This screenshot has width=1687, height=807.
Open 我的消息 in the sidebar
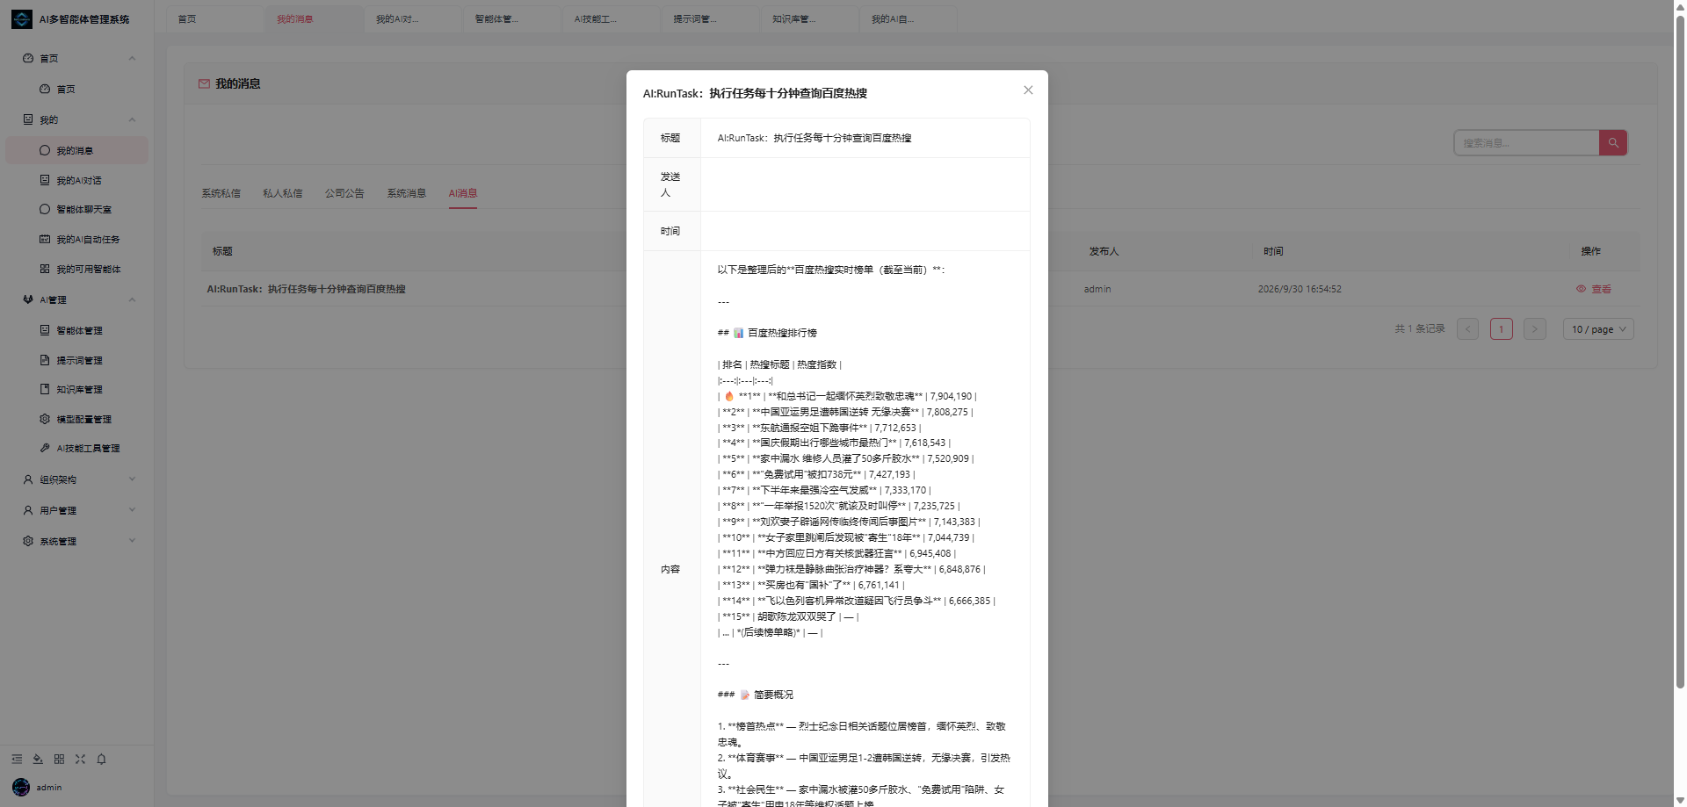(x=76, y=150)
